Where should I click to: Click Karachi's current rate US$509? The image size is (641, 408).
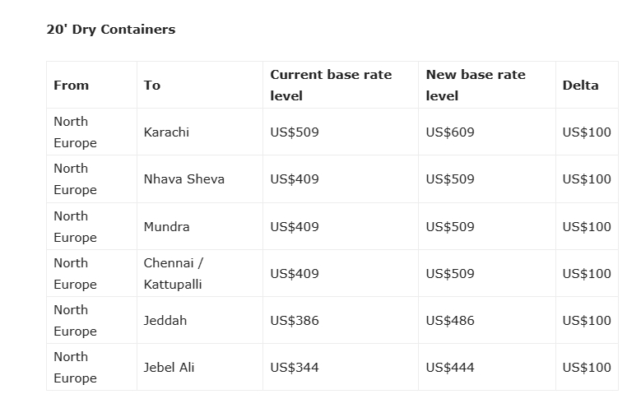295,132
